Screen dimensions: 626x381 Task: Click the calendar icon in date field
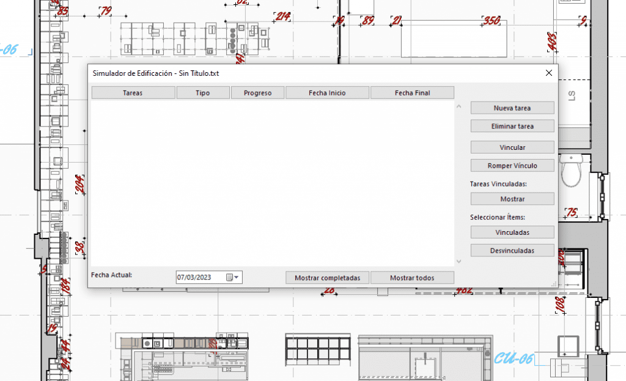(229, 278)
